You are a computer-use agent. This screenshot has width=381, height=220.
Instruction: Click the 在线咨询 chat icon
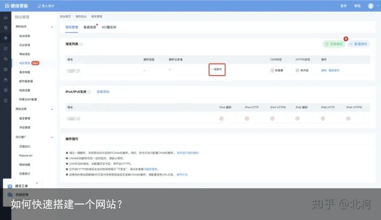pos(10,195)
